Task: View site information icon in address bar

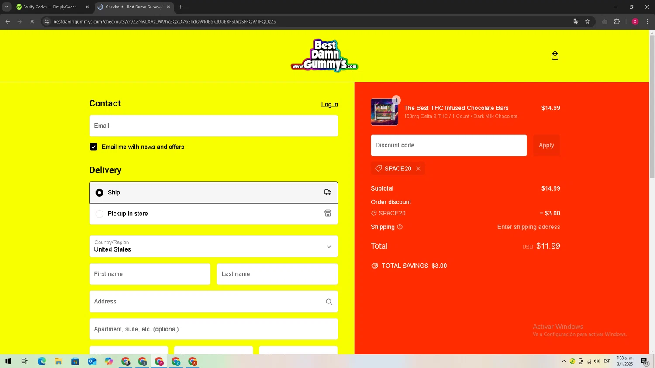Action: [x=47, y=21]
